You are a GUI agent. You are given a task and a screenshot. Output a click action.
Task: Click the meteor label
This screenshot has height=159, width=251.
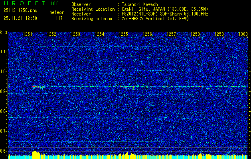pos(57,12)
